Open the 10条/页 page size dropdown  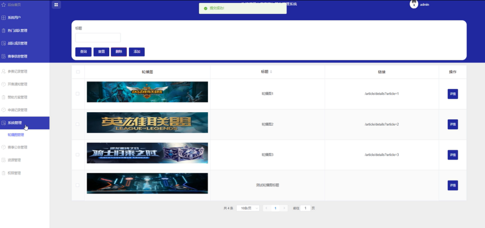[x=248, y=208]
